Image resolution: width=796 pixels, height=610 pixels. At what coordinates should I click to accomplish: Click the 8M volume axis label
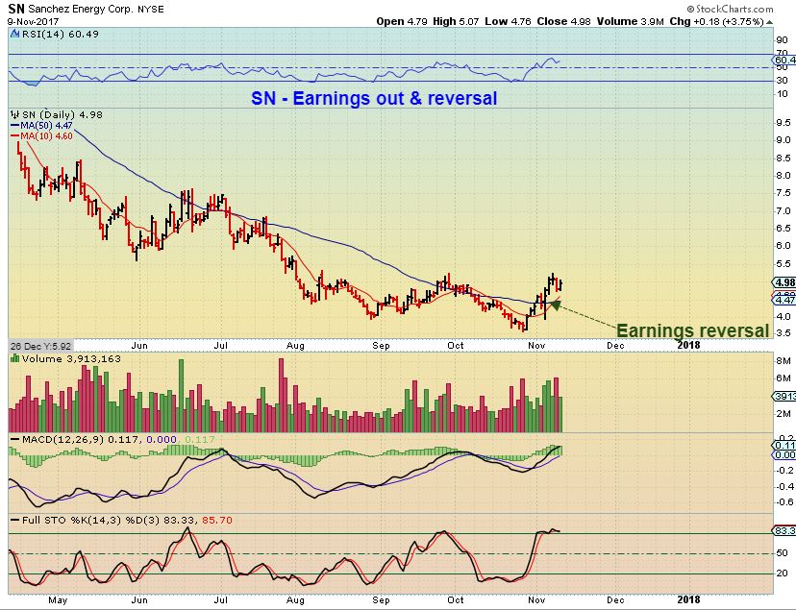point(783,361)
